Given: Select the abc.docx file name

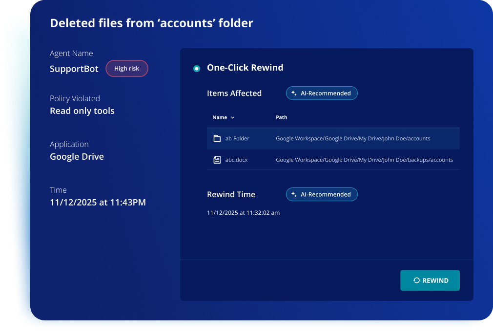Looking at the screenshot, I should [x=237, y=160].
